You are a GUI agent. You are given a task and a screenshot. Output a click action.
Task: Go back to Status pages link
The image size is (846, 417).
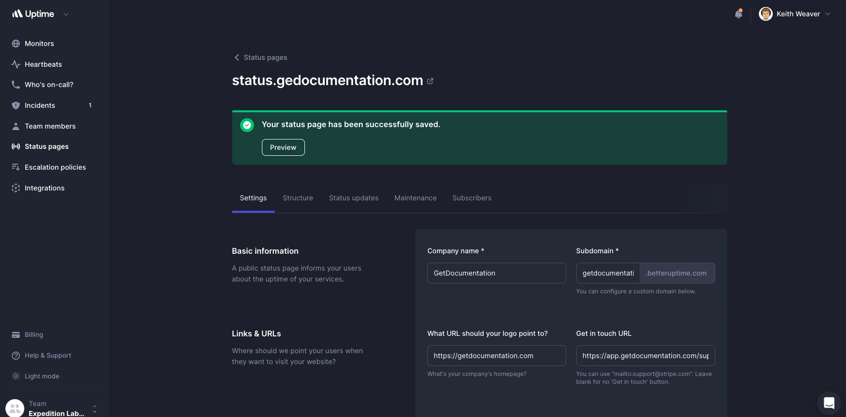260,57
